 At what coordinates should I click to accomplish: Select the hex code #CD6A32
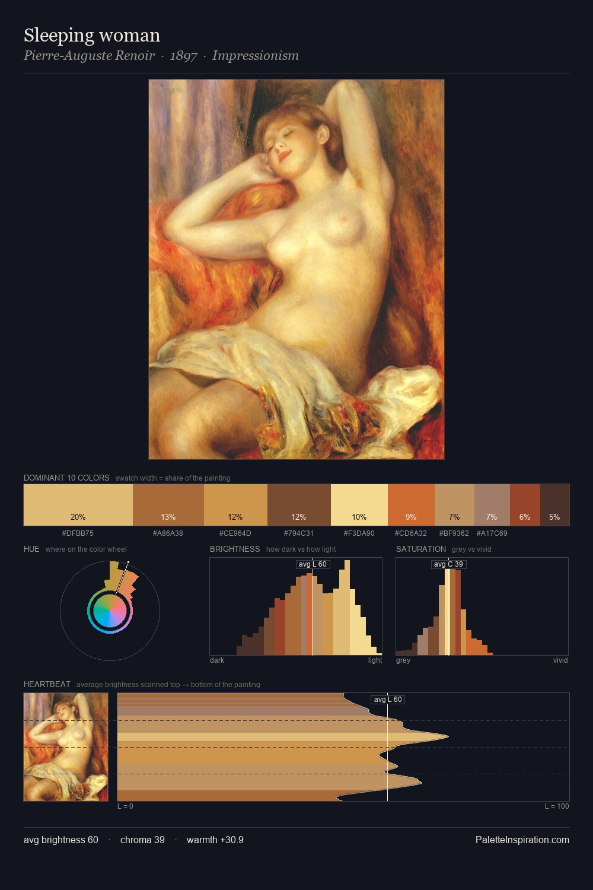pyautogui.click(x=411, y=533)
